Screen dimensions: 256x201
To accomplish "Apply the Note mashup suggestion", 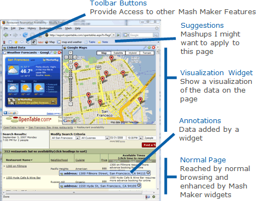I will point(103,42).
